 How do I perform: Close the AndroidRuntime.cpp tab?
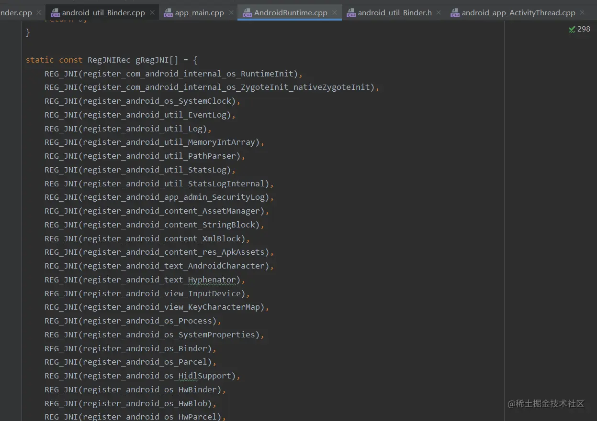[x=335, y=13]
